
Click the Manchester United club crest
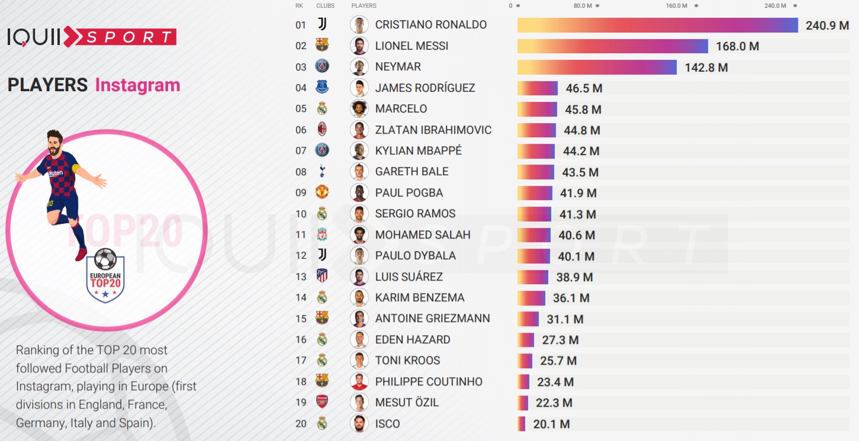pyautogui.click(x=322, y=192)
